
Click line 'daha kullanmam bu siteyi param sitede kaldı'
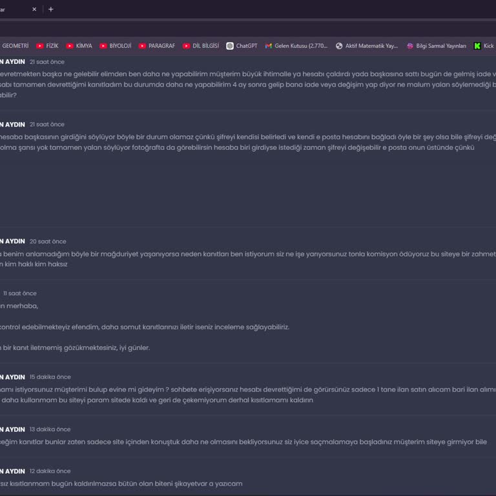coord(156,400)
